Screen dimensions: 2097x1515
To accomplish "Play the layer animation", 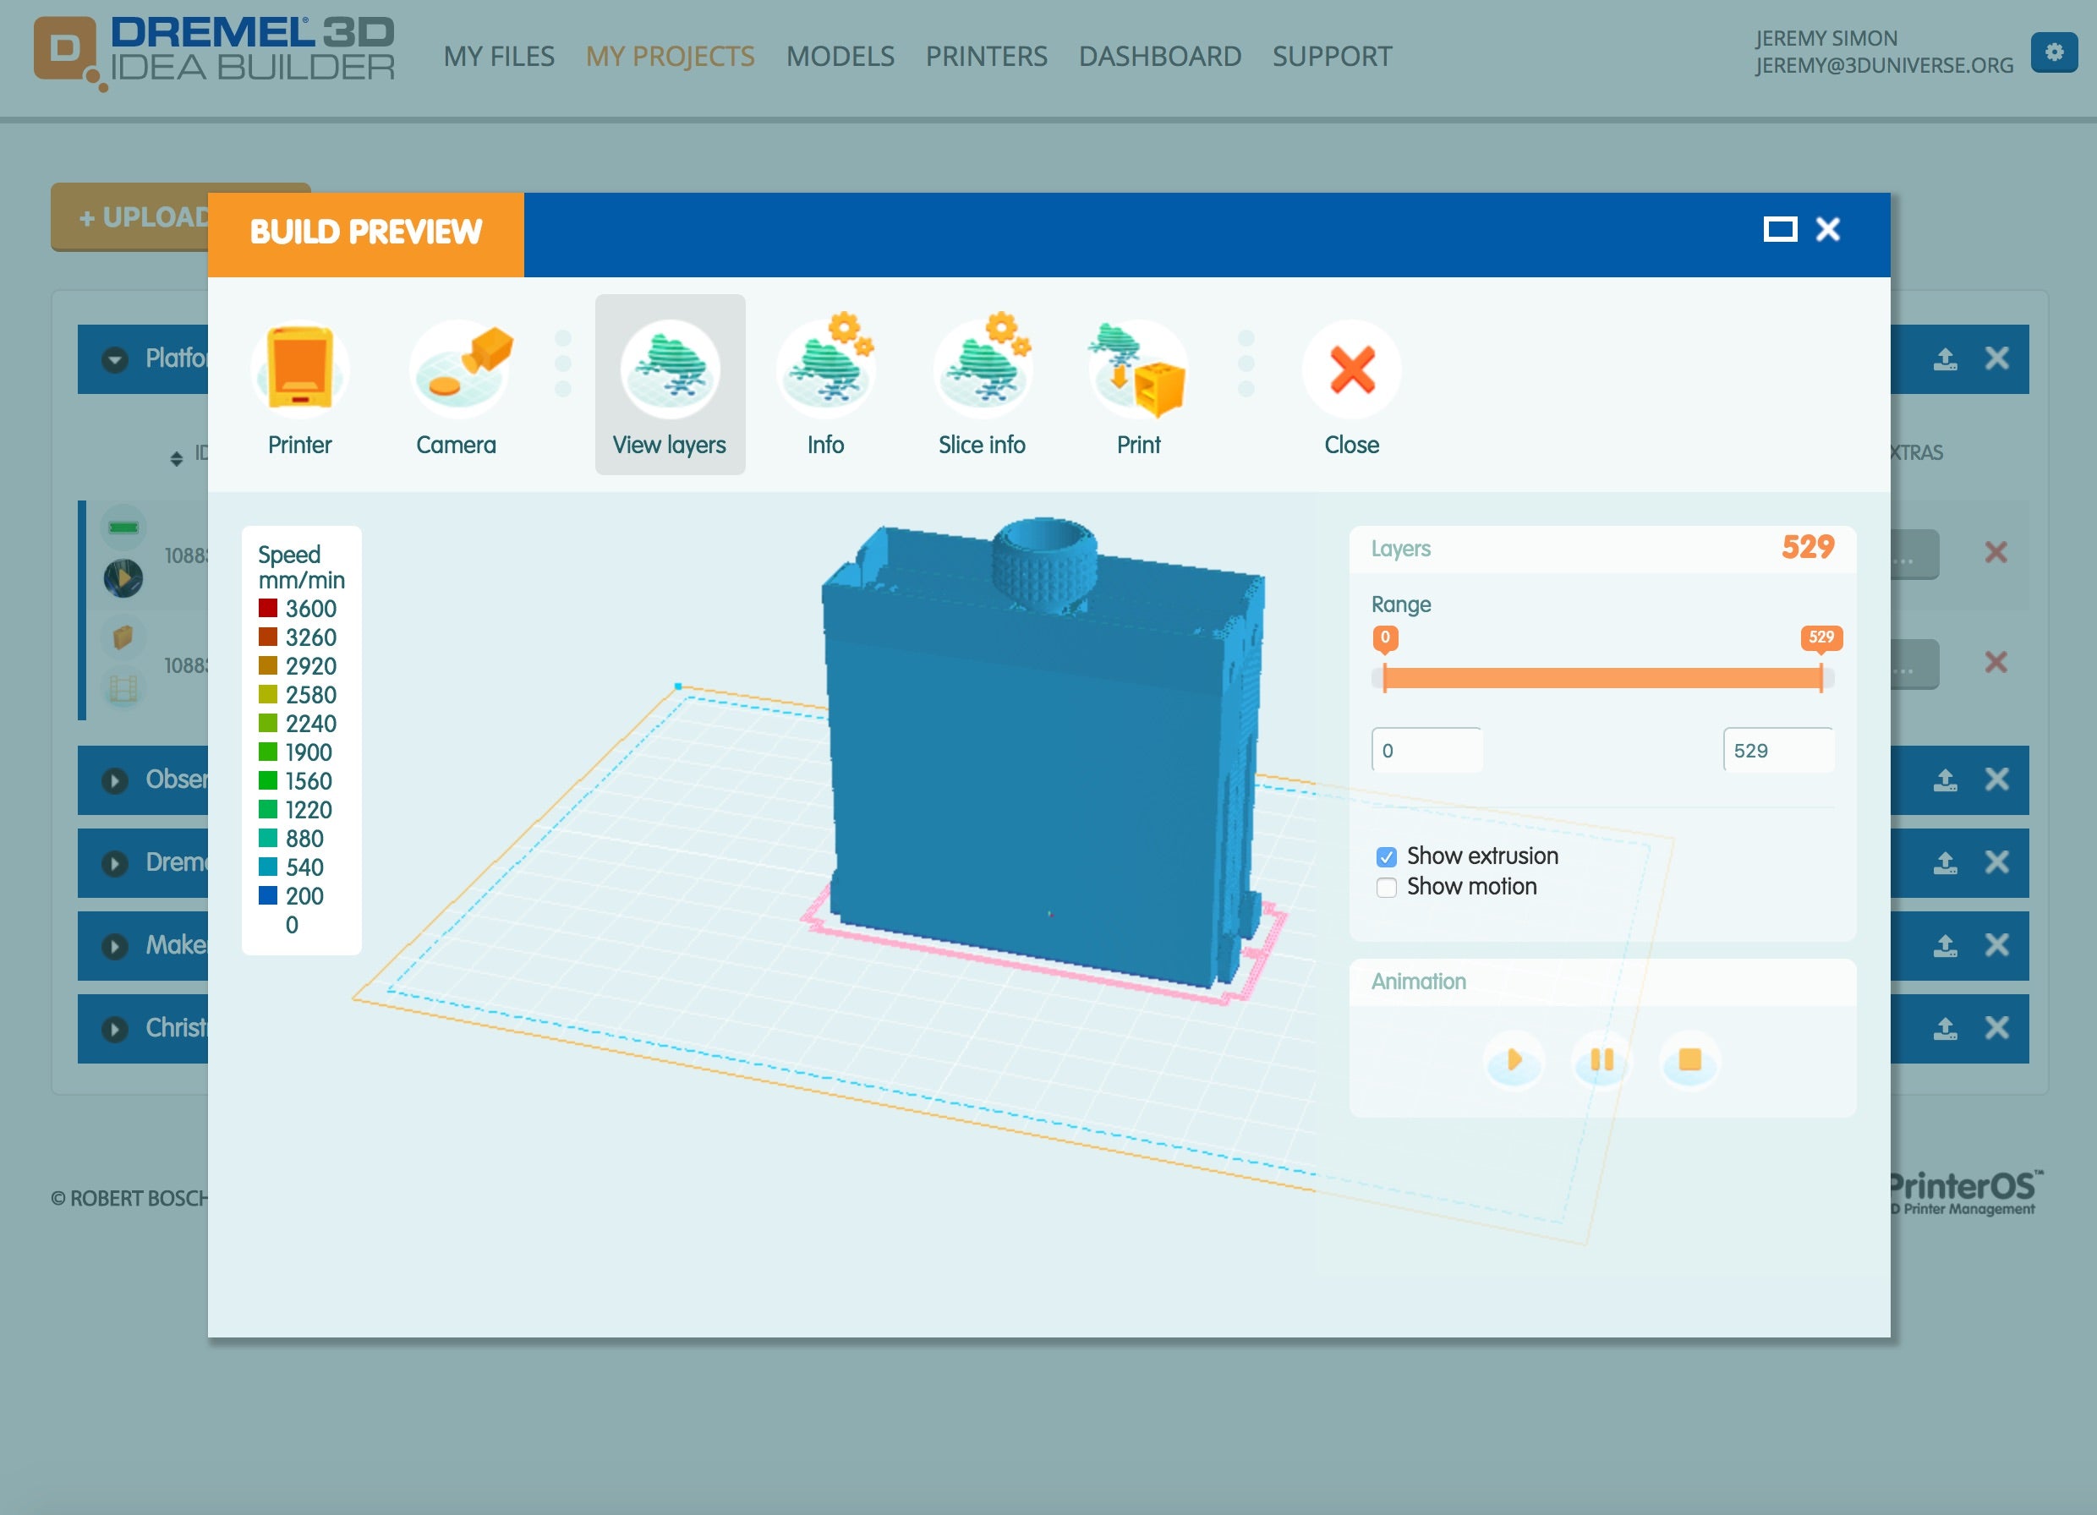I will (x=1514, y=1059).
